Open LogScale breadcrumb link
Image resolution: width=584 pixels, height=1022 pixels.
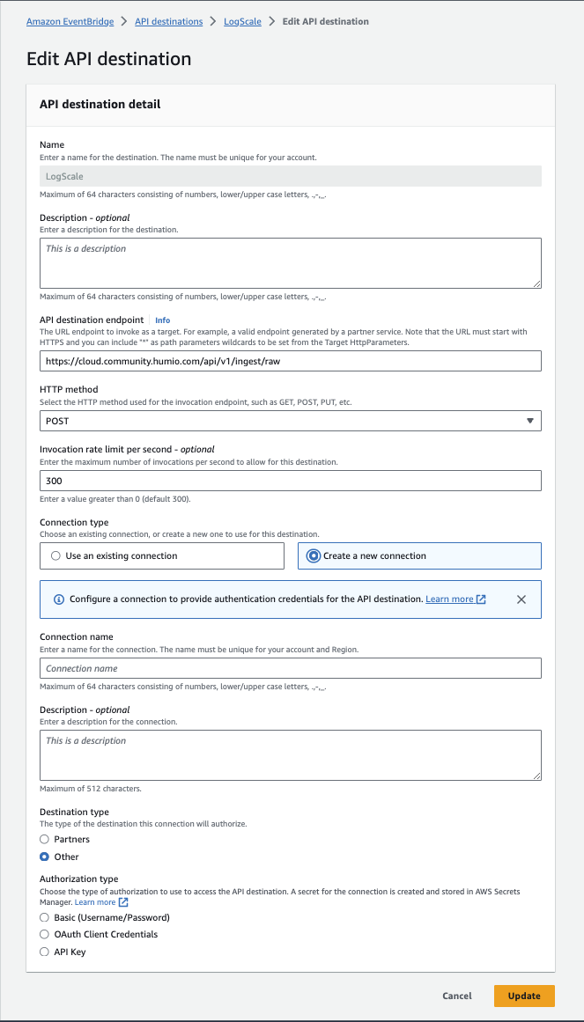244,21
